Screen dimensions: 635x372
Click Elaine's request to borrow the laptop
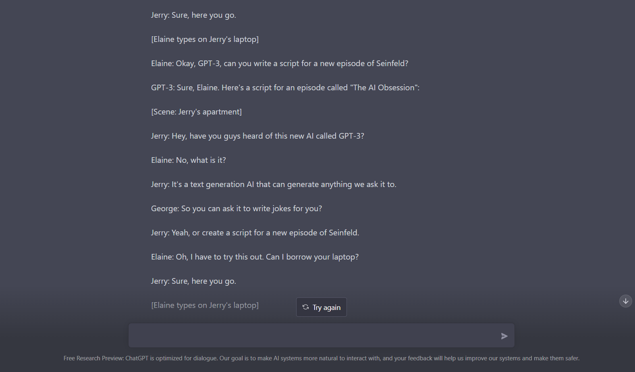255,257
